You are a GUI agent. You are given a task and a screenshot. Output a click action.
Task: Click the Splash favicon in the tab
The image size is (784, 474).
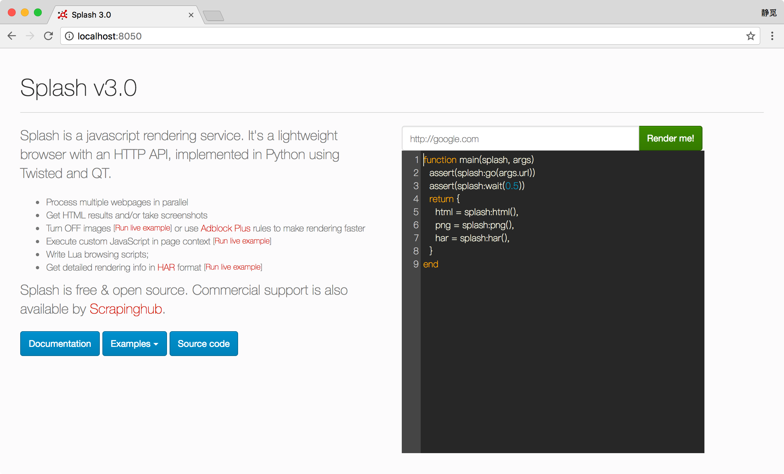click(x=62, y=15)
